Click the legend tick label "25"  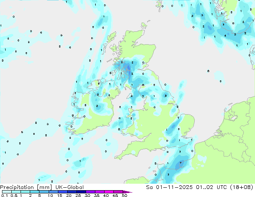point(78,195)
